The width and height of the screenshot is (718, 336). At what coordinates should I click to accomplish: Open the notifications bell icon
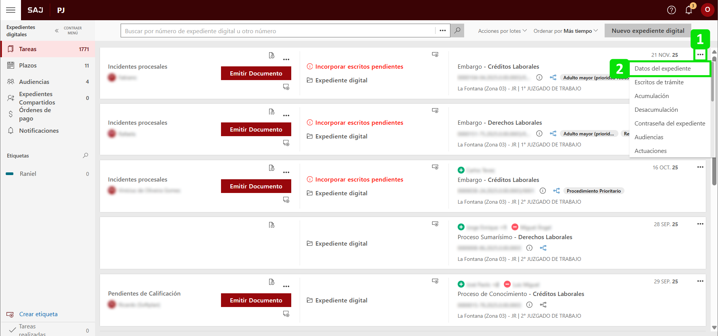(x=689, y=10)
